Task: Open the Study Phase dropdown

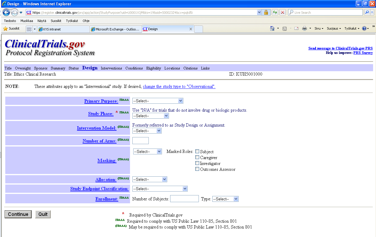Action: tap(151, 116)
